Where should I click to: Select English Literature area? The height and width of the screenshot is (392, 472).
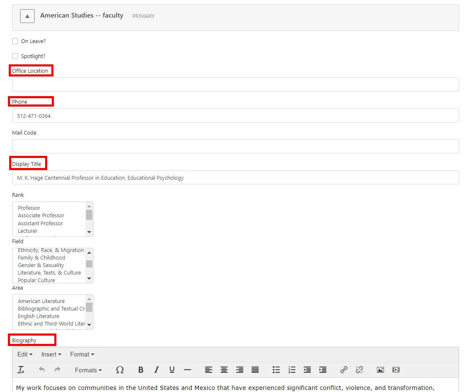point(38,316)
